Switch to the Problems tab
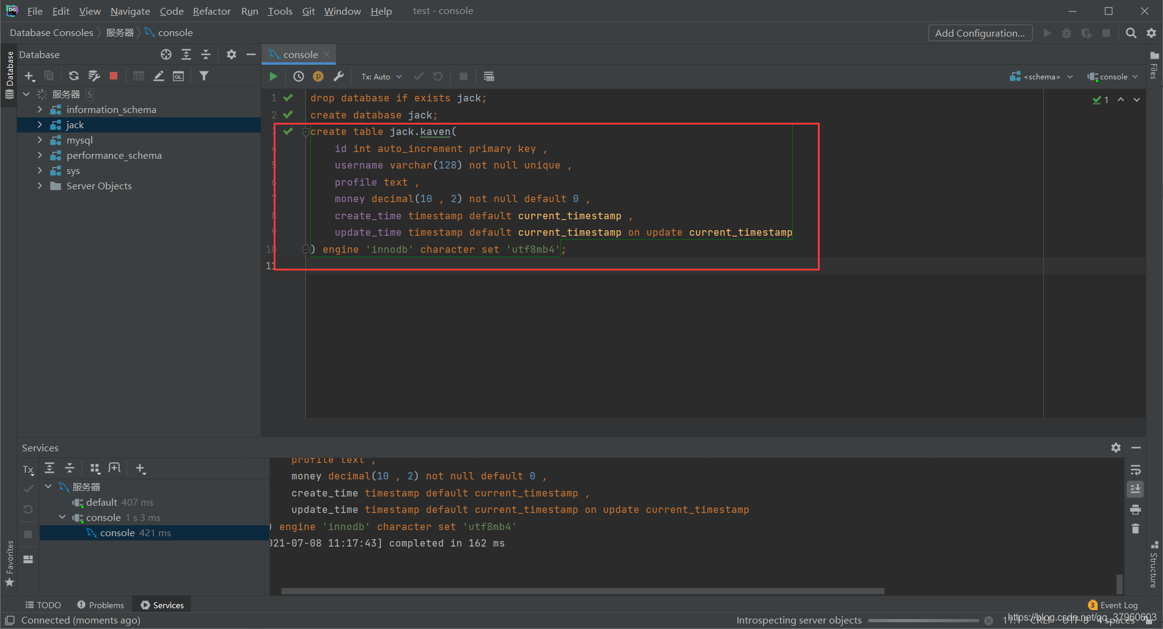 (101, 605)
